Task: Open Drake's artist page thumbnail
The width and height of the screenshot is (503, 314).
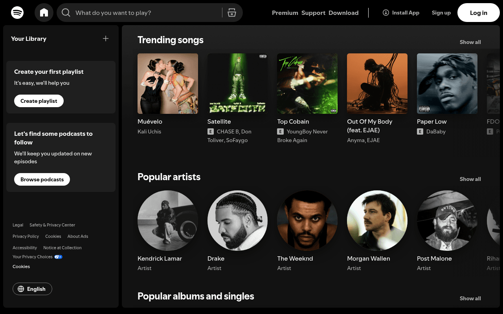Action: click(237, 221)
